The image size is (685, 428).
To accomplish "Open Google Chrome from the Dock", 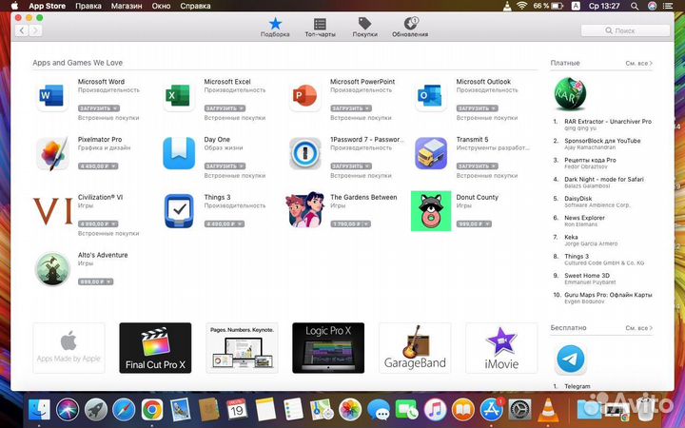I will click(152, 411).
